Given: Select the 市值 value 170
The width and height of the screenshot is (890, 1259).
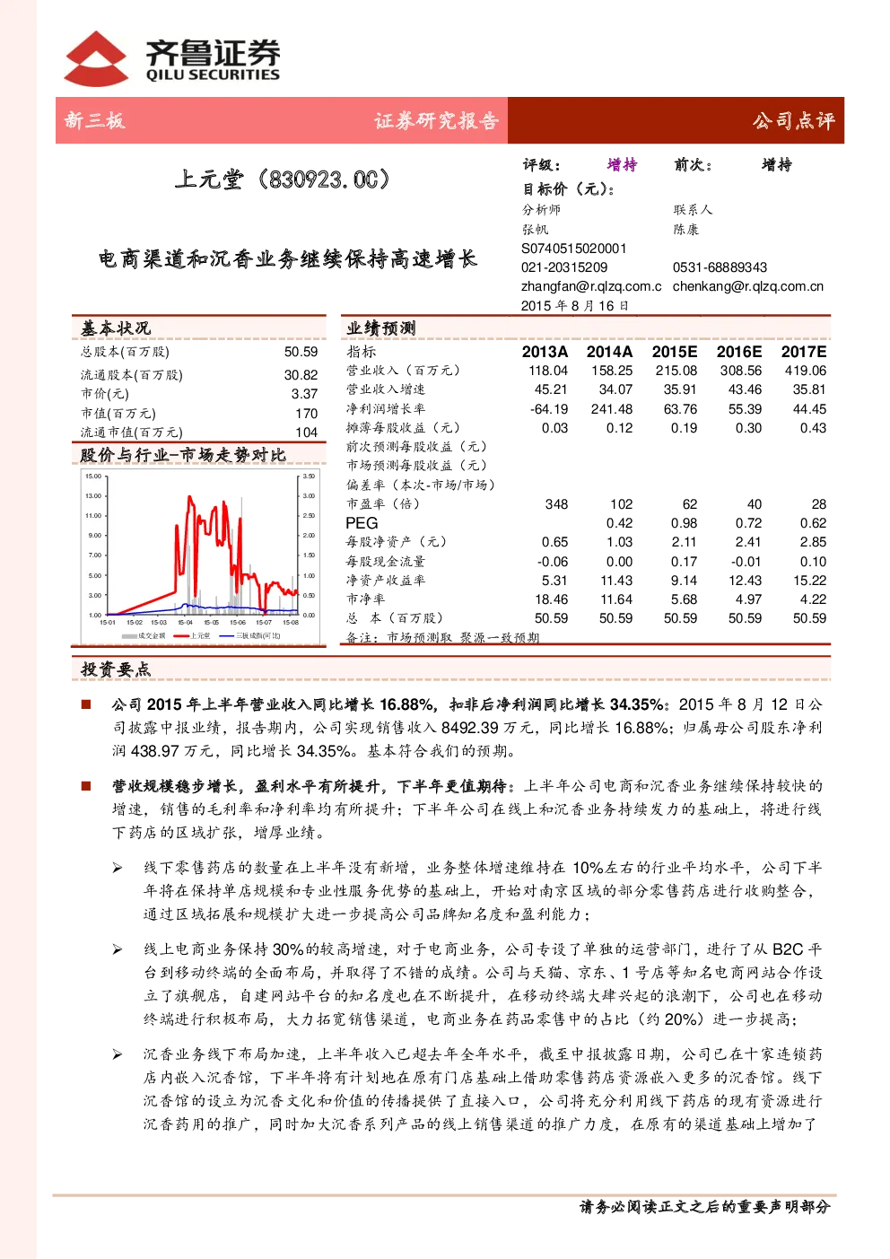Looking at the screenshot, I should [x=307, y=414].
